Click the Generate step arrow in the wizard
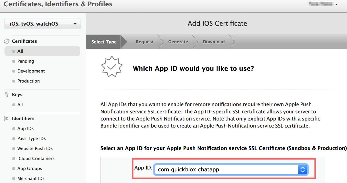Image resolution: width=347 pixels, height=183 pixels. [x=178, y=42]
